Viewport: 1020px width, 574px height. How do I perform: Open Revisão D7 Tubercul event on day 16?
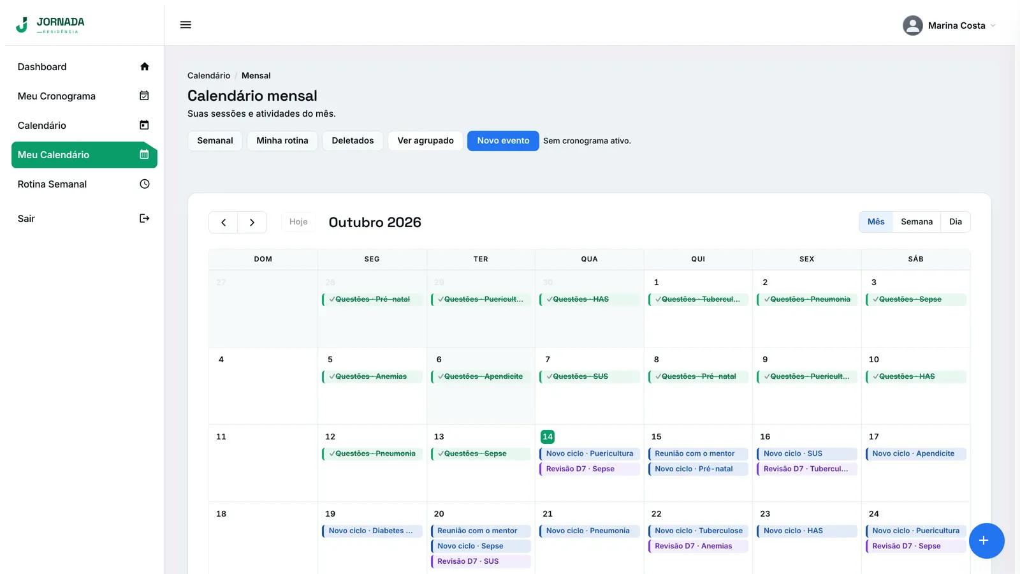[807, 469]
